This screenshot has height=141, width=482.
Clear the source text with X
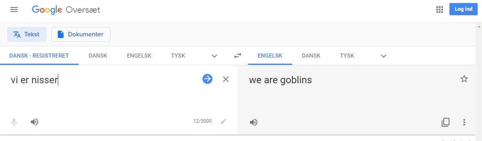tap(226, 79)
